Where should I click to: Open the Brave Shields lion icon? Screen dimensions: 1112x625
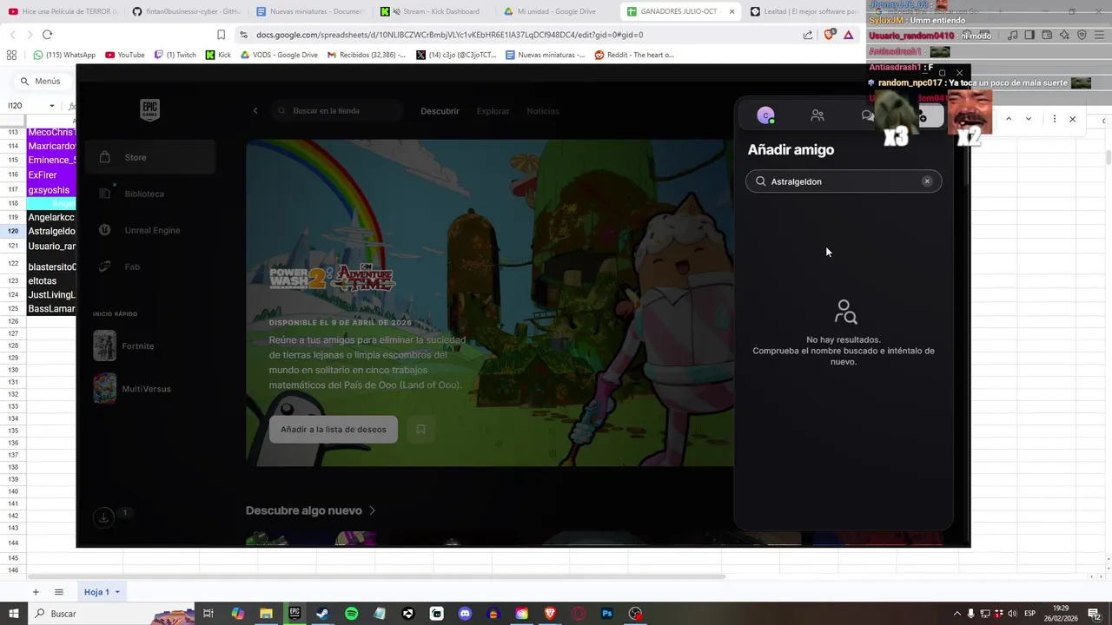coord(829,35)
